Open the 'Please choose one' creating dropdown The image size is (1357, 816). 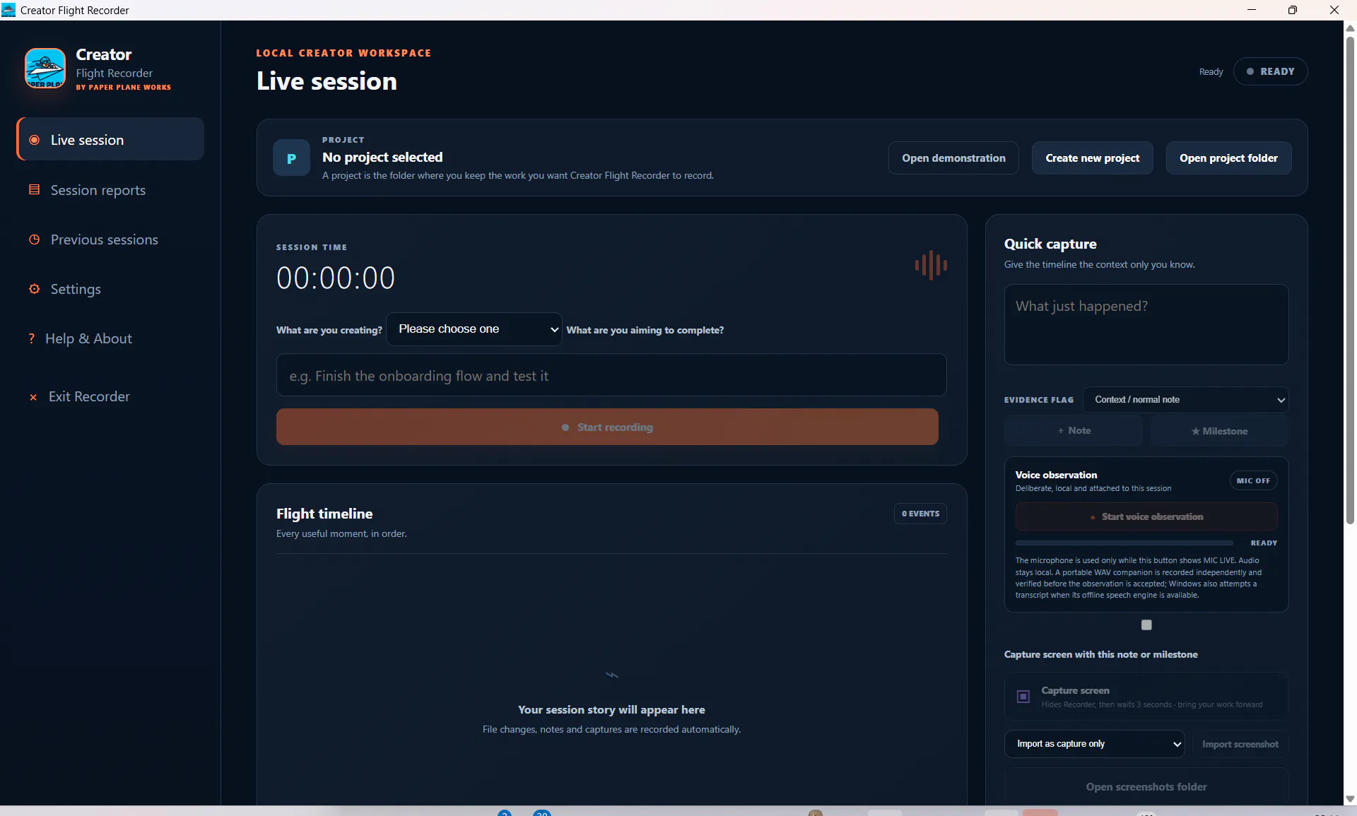pos(474,329)
